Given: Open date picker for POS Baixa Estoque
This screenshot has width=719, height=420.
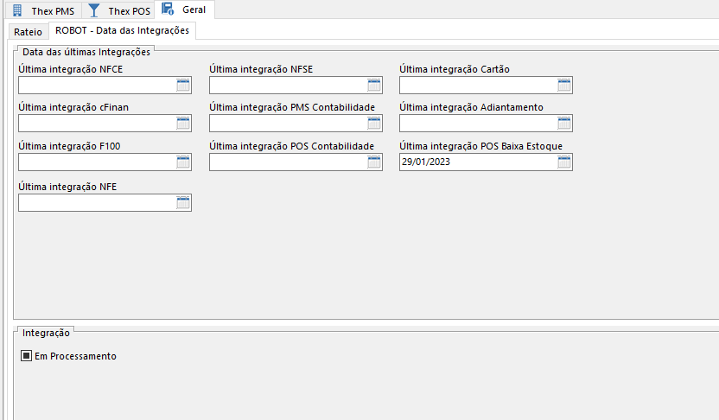Looking at the screenshot, I should (x=564, y=162).
